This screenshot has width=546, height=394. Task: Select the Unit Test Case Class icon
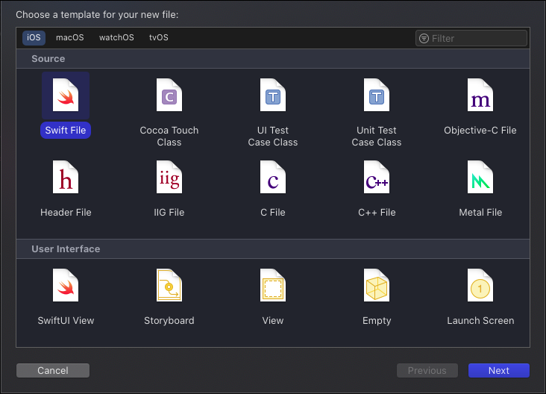click(x=377, y=95)
